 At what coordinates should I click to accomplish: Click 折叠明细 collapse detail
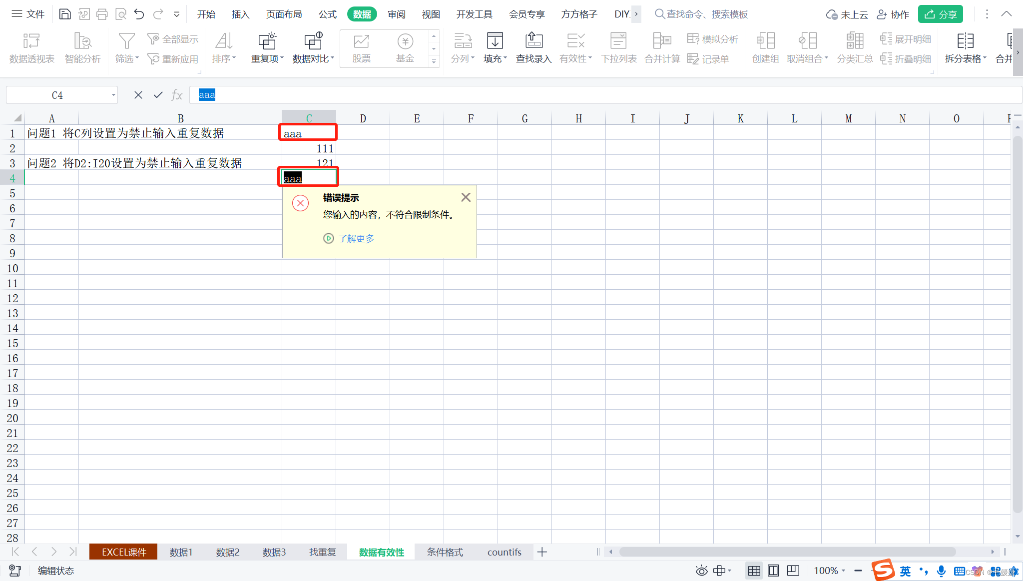point(906,59)
